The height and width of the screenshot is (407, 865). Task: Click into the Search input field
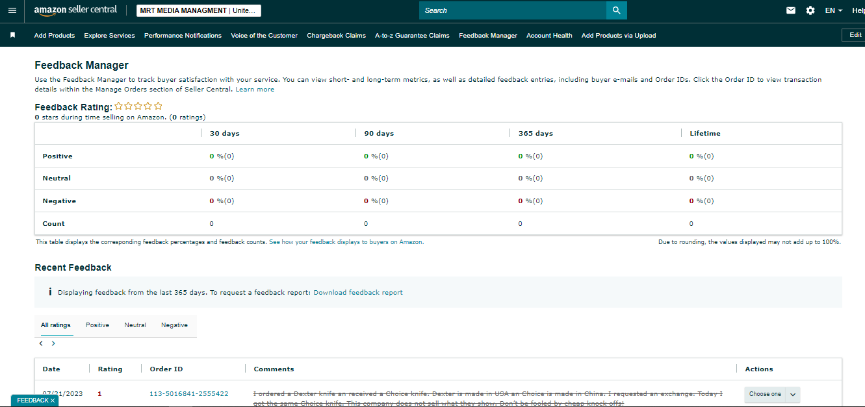pyautogui.click(x=513, y=10)
